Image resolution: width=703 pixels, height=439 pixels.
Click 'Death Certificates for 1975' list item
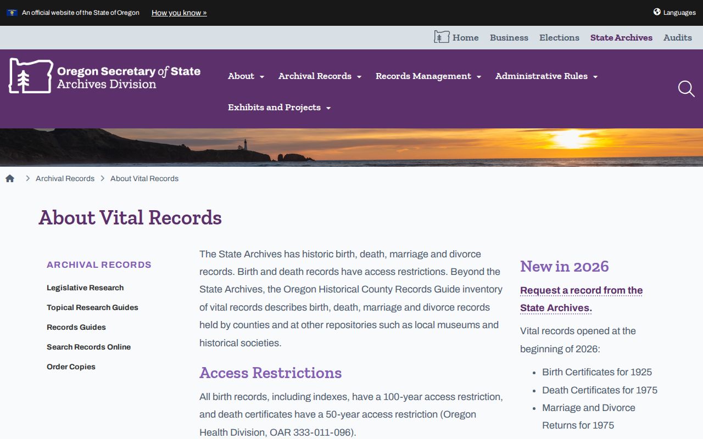click(x=600, y=390)
